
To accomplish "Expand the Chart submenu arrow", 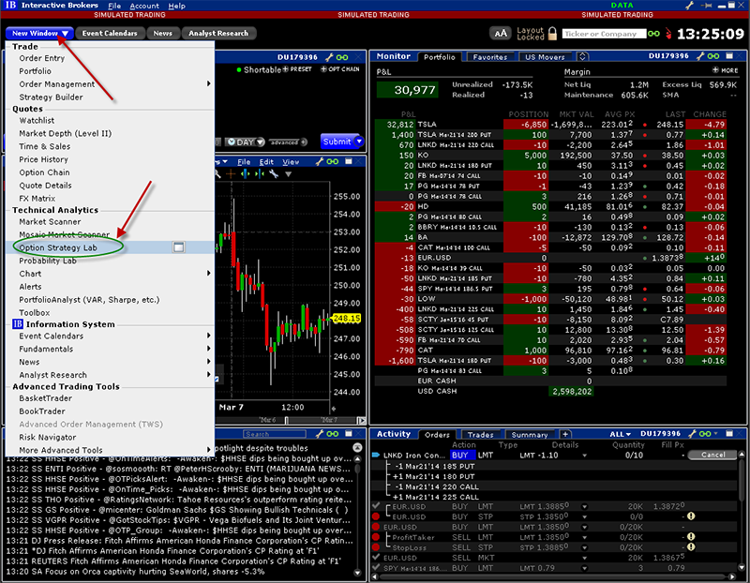I will pyautogui.click(x=208, y=273).
